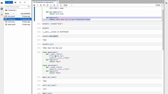The image size is (168, 94).
Task: Open the property inspector gears icon
Action: pos(166,3)
